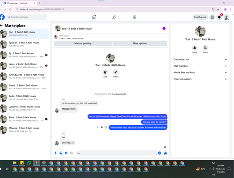The width and height of the screenshot is (234, 178).
Task: Open the GIF picker icon
Action: (x=72, y=153)
